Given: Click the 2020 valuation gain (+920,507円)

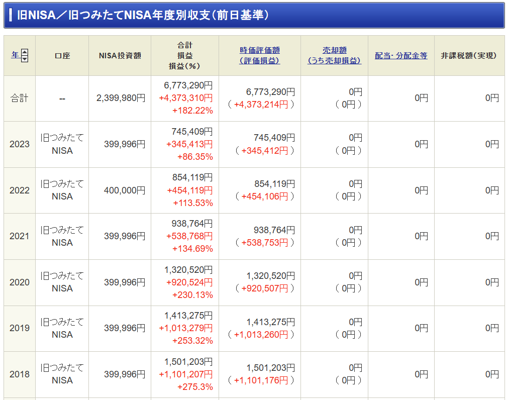Looking at the screenshot, I should click(265, 288).
